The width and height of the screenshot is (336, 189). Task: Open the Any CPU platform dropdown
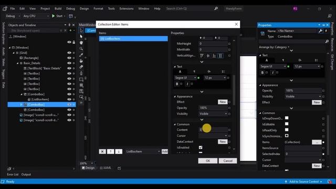click(x=36, y=16)
